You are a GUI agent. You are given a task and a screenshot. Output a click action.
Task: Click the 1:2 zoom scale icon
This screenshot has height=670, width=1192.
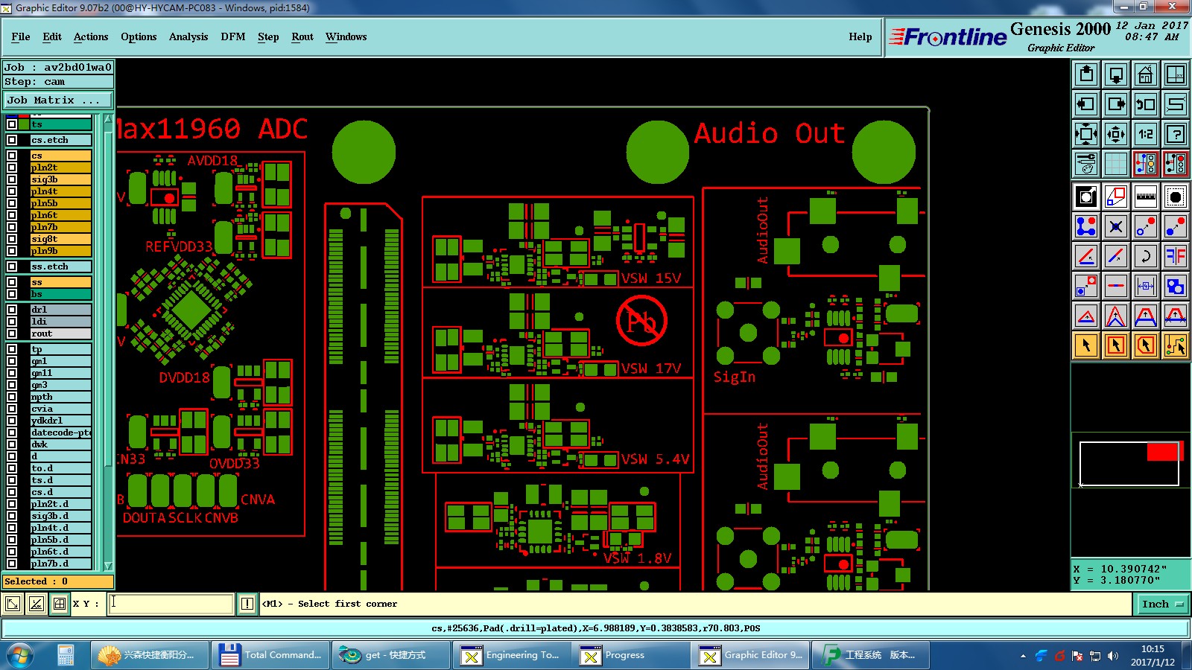click(1145, 134)
